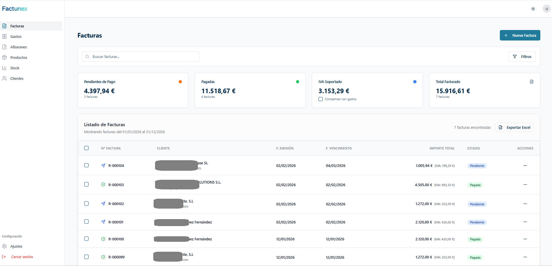The width and height of the screenshot is (552, 266).
Task: Click the paper plane icon beside R-000104
Action: pos(103,165)
